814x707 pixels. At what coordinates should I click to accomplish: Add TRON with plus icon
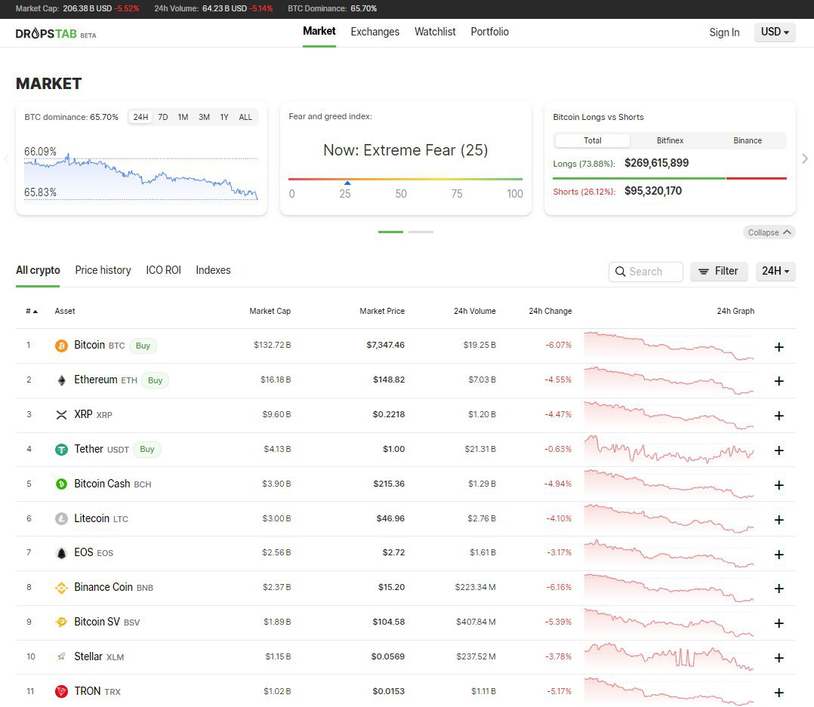[x=779, y=693]
